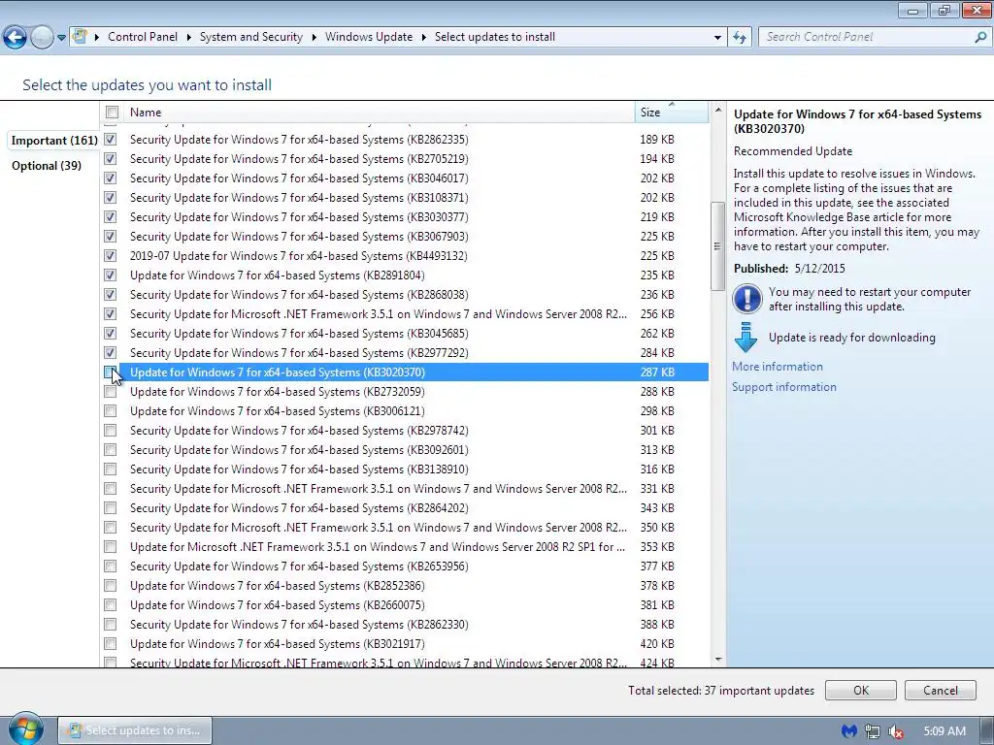Expand the arrow after Windows Update breadcrumb
994x745 pixels.
[x=424, y=38]
